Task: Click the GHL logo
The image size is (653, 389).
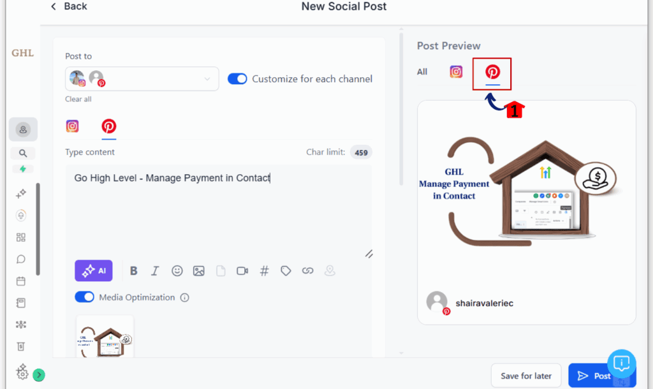Action: click(x=22, y=53)
